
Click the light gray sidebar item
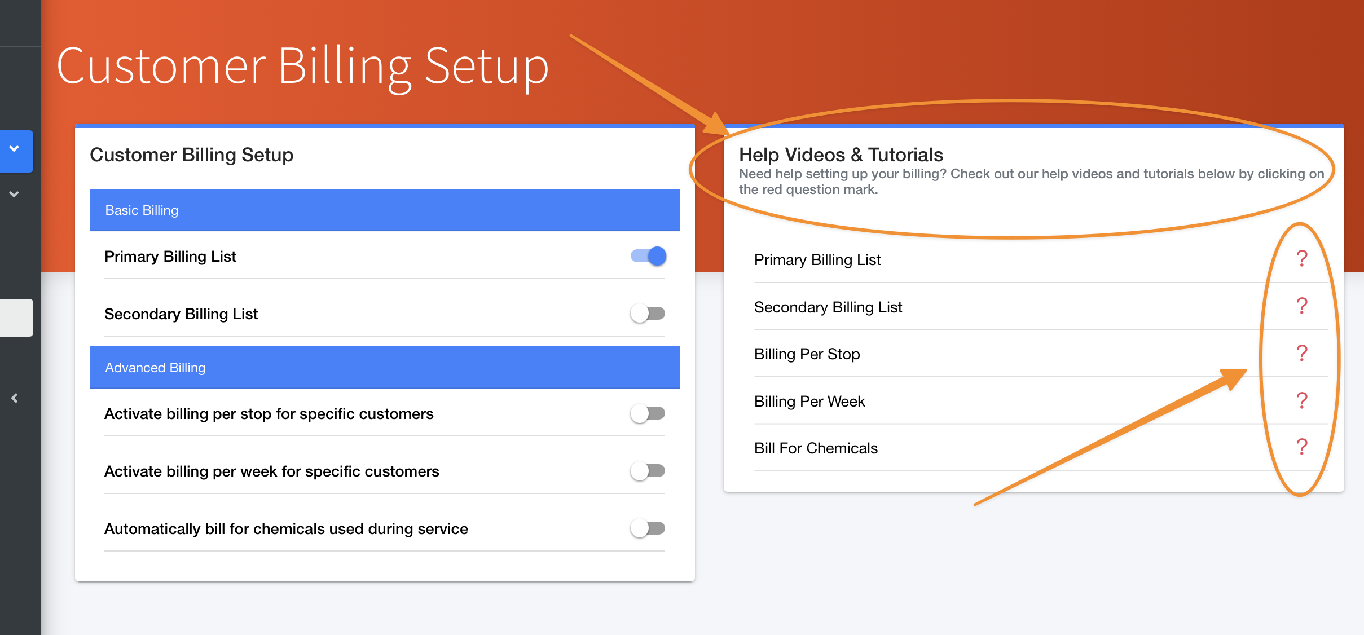16,318
